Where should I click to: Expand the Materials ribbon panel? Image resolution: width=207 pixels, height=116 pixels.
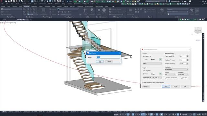117,17
